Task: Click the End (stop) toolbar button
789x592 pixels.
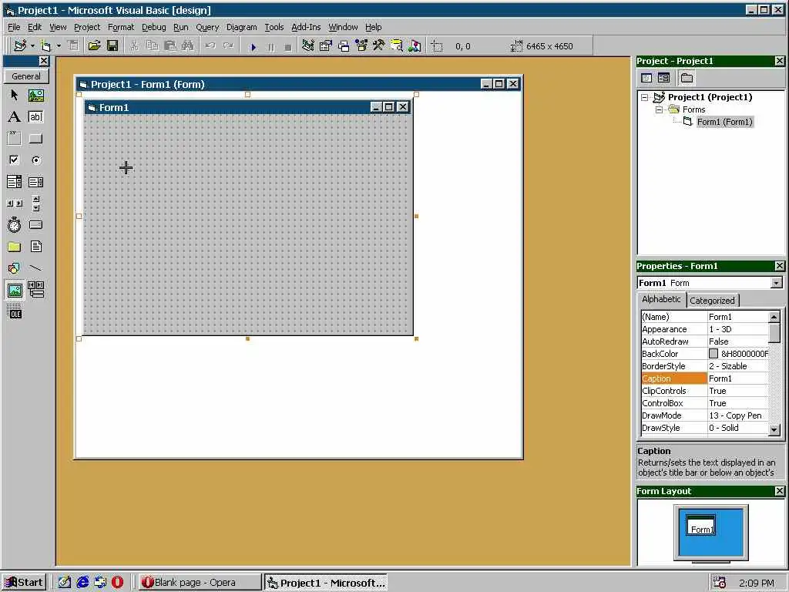Action: tap(288, 47)
